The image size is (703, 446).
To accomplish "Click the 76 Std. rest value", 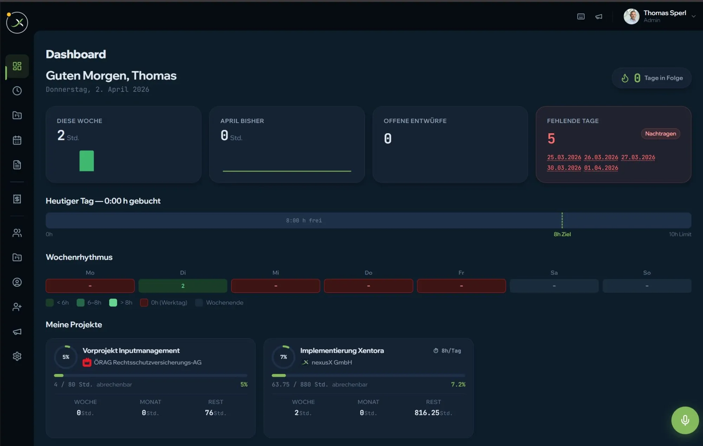I will click(215, 413).
